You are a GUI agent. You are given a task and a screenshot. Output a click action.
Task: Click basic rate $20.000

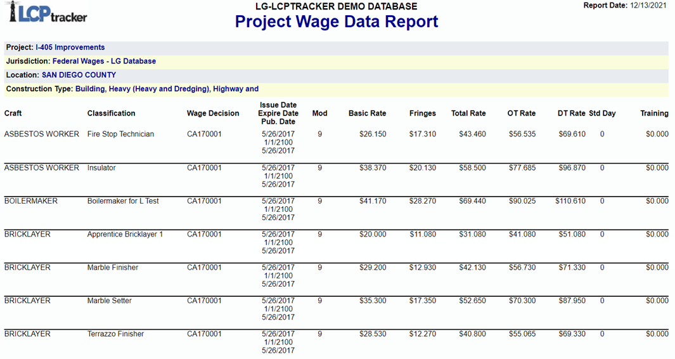click(x=373, y=235)
